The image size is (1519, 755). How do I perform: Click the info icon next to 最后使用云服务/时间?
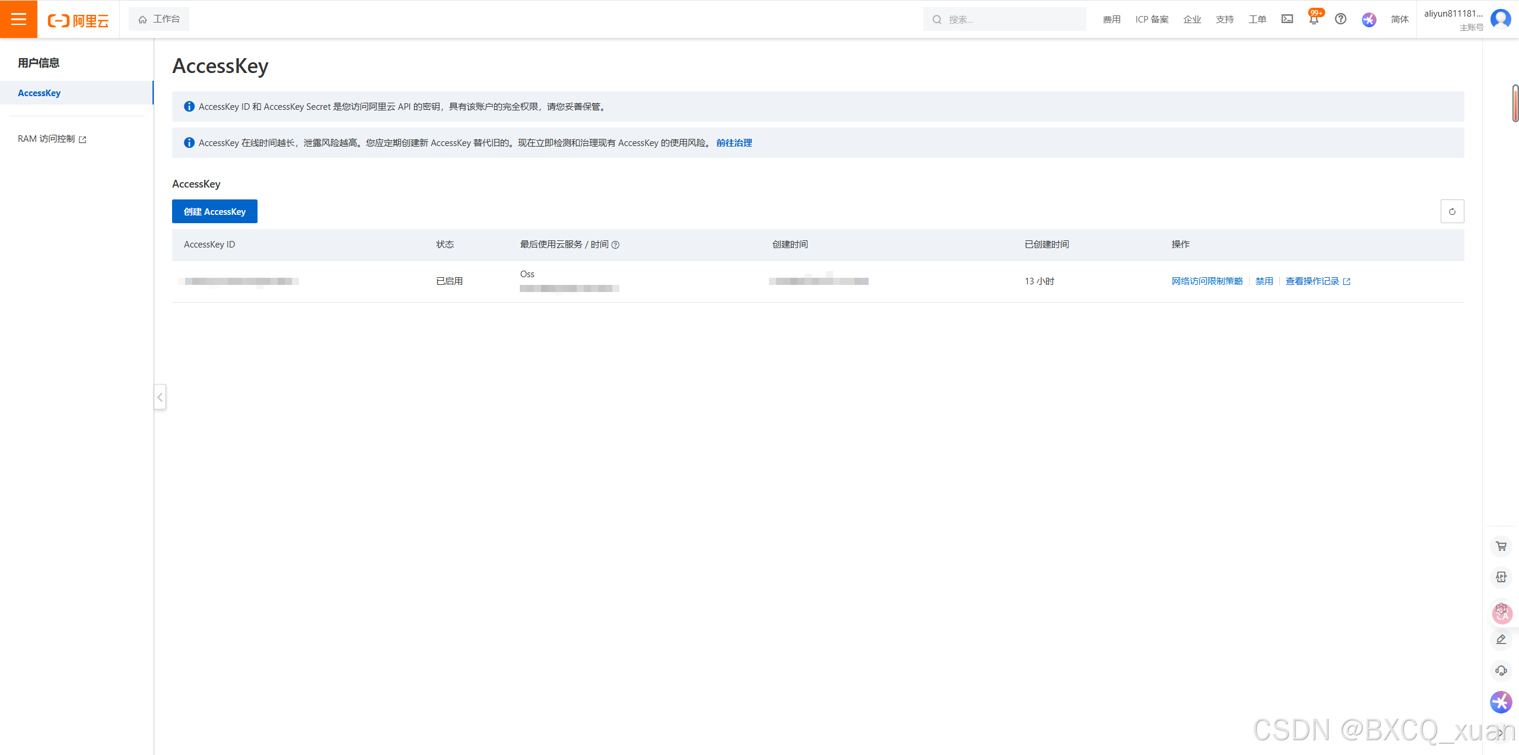(615, 245)
